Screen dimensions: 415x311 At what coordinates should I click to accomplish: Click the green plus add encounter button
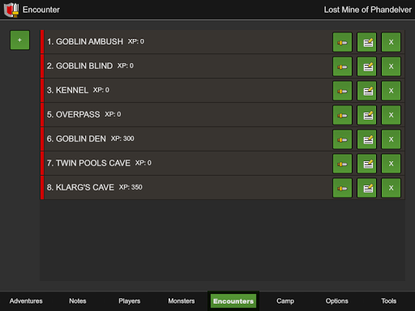pos(19,40)
